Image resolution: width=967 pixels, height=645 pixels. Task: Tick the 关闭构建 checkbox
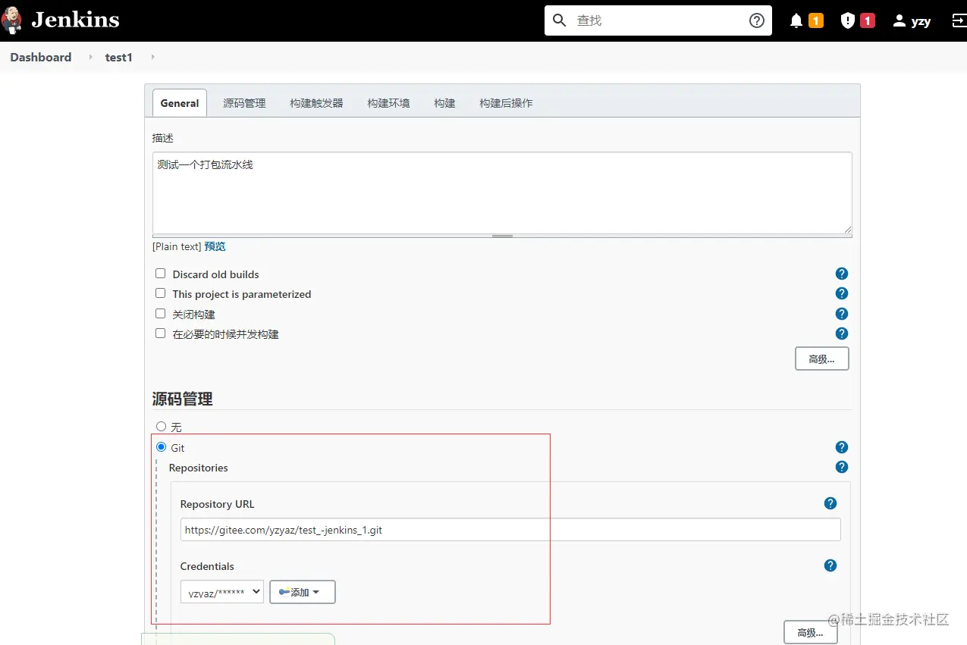pos(160,314)
